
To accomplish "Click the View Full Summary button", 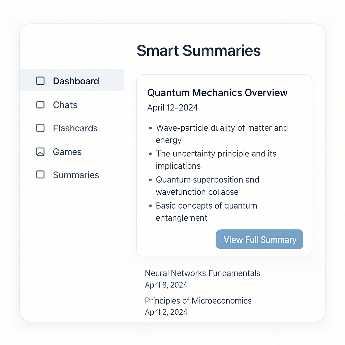I will point(259,240).
